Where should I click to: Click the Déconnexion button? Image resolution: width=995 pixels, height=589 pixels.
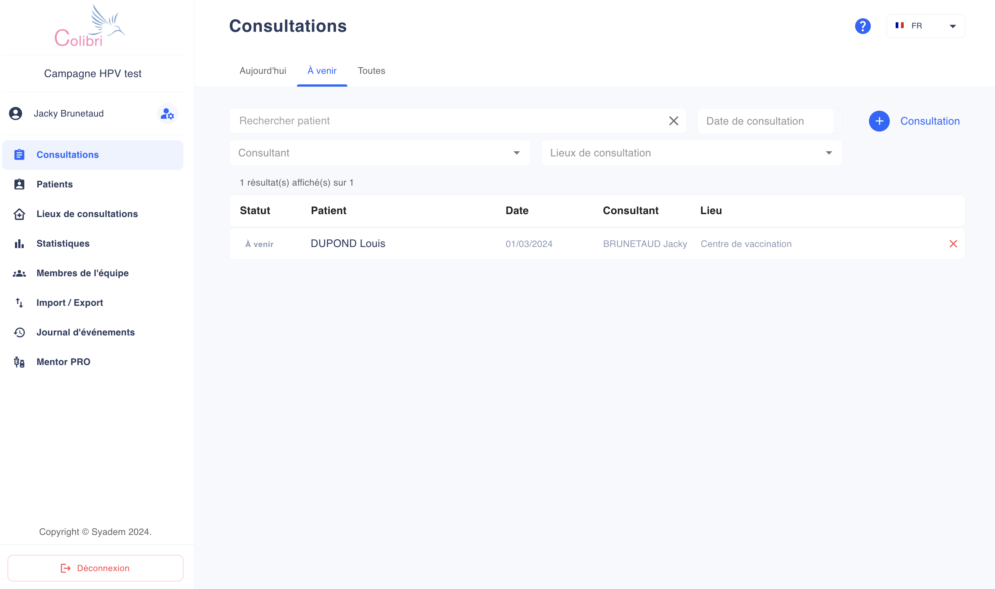point(95,568)
